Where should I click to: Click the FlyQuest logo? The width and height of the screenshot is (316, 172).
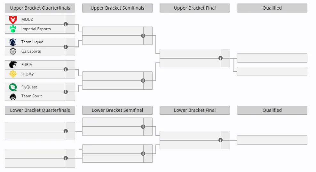(13, 87)
